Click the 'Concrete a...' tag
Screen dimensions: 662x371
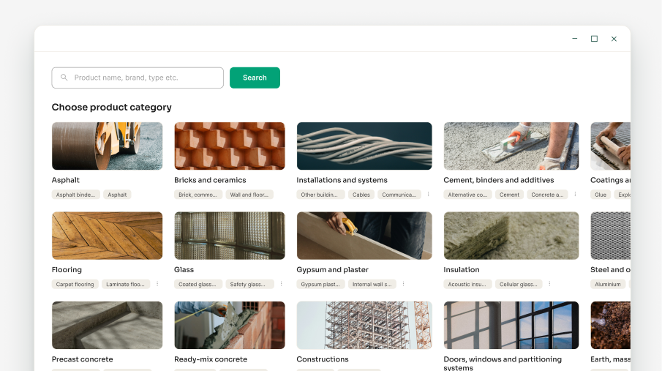click(x=547, y=195)
